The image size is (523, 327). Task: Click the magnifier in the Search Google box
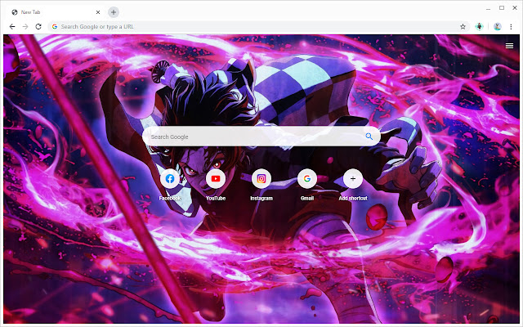369,137
